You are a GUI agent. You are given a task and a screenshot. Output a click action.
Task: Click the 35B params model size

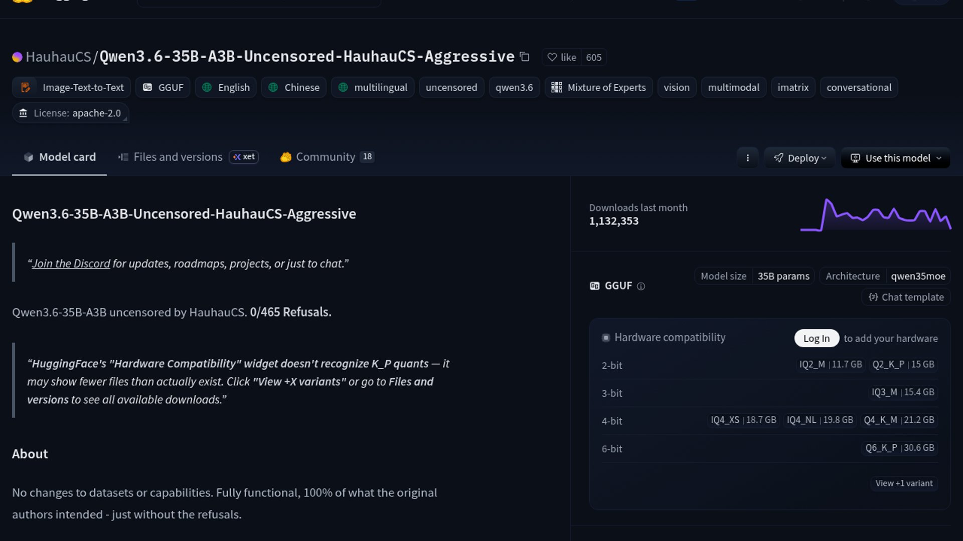click(x=783, y=276)
